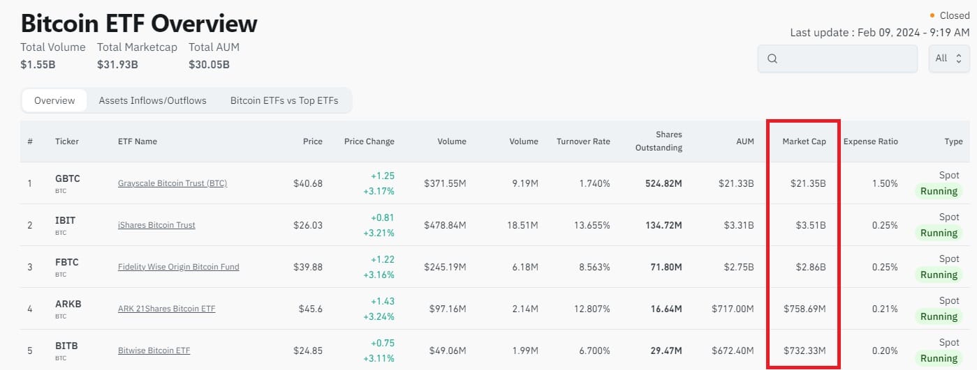
Task: Select the ARKB ticker cell
Action: [68, 308]
